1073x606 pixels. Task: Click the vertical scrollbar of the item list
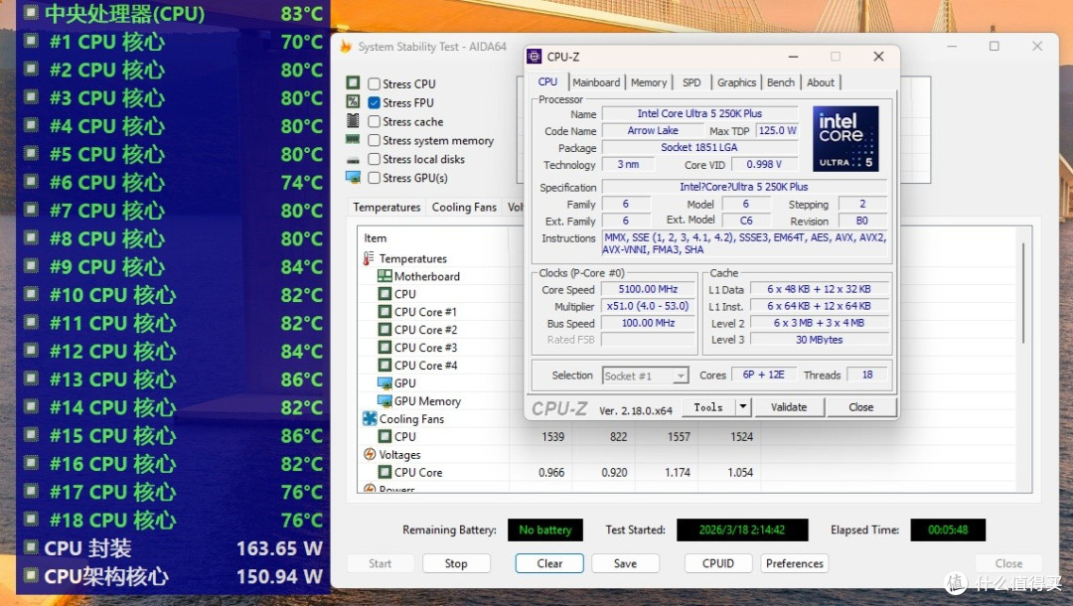pyautogui.click(x=1023, y=294)
